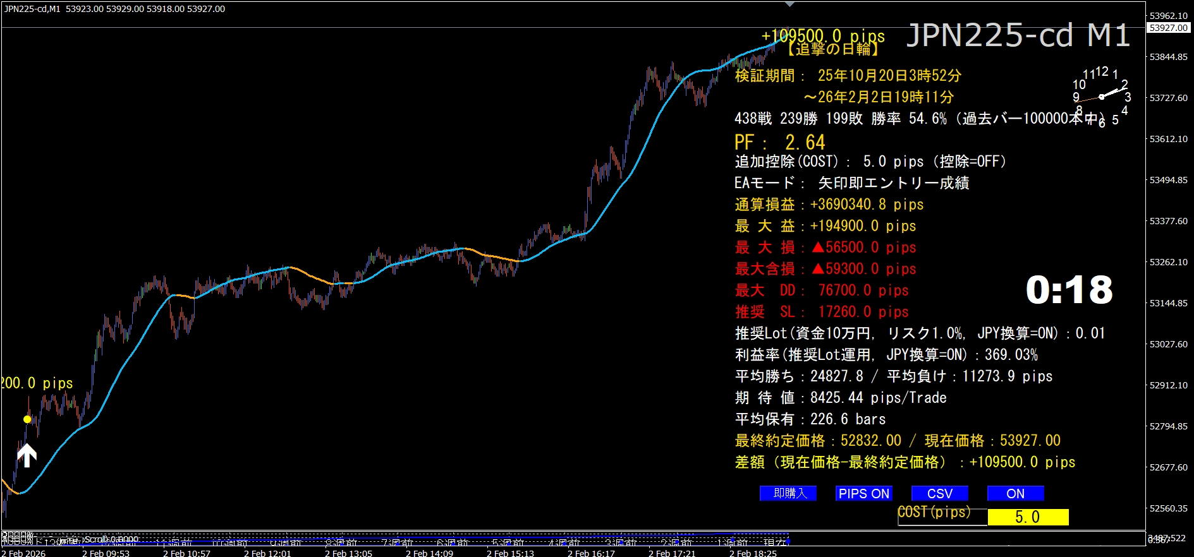Image resolution: width=1194 pixels, height=557 pixels.
Task: Click the chart shift triangle at top
Action: [789, 4]
